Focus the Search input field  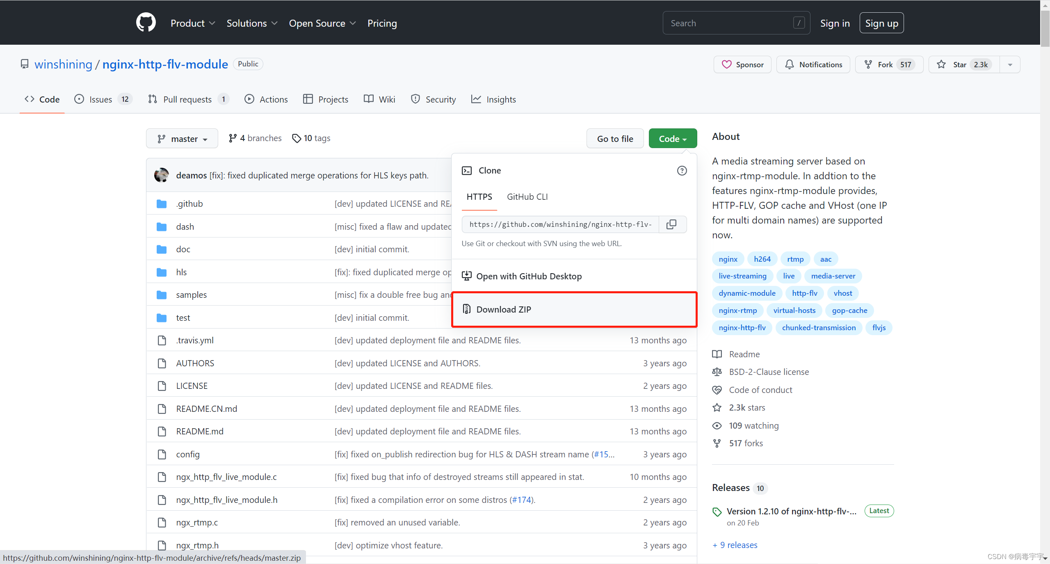(736, 23)
